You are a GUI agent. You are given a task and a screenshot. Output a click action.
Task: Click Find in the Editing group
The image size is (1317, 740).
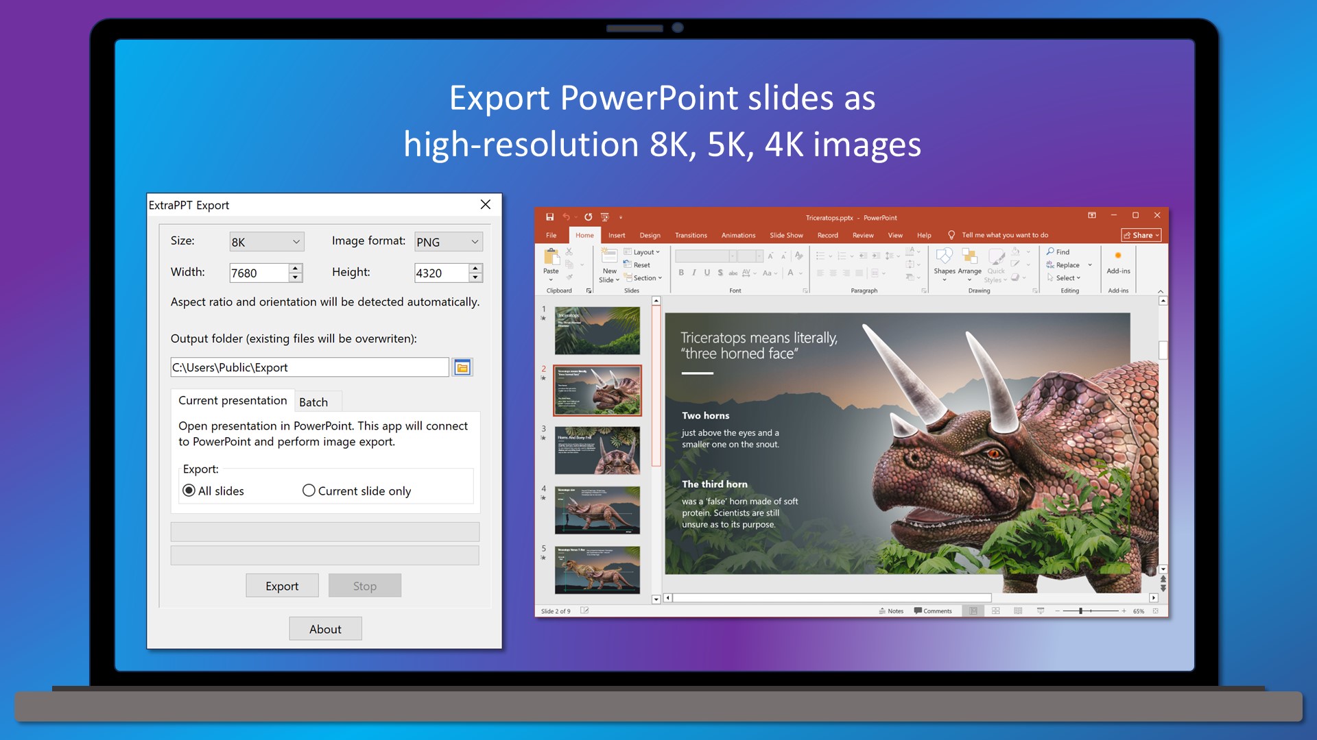pos(1058,252)
